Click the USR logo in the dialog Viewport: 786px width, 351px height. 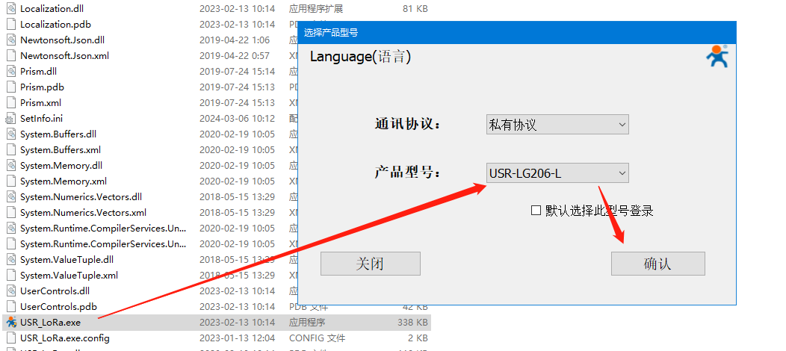[x=717, y=55]
